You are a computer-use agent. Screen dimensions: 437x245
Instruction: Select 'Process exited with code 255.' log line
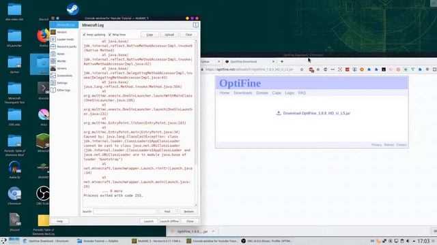113,195
